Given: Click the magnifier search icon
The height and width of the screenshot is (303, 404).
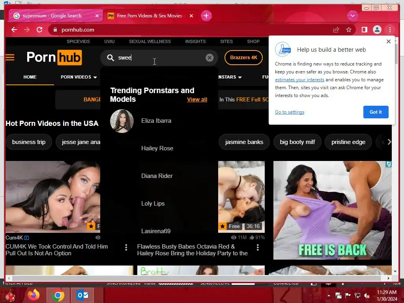Looking at the screenshot, I should coord(110,58).
